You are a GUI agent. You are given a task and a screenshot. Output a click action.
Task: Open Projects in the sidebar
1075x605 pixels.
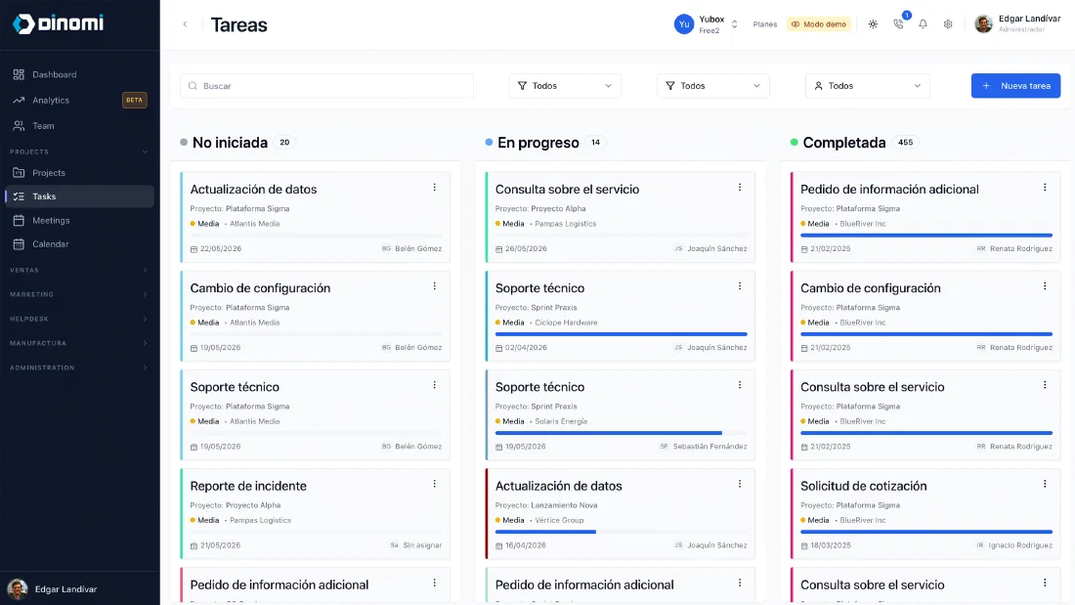point(79,173)
